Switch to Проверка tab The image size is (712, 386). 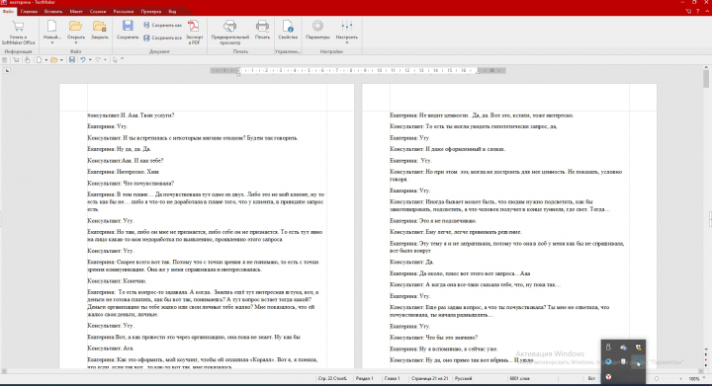coord(150,11)
